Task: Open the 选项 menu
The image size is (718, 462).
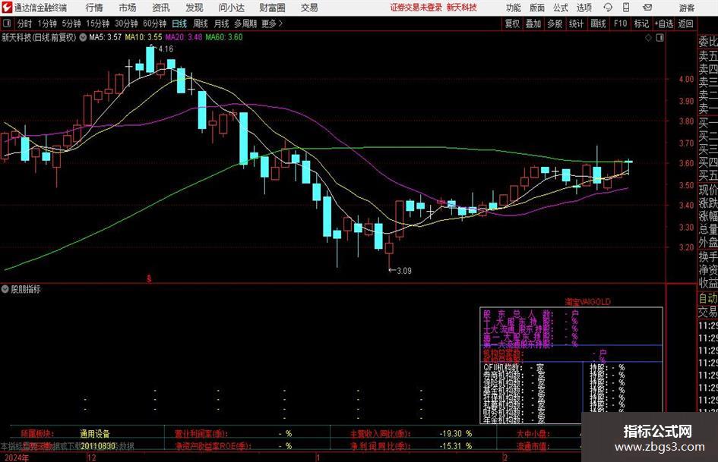Action: pos(584,8)
